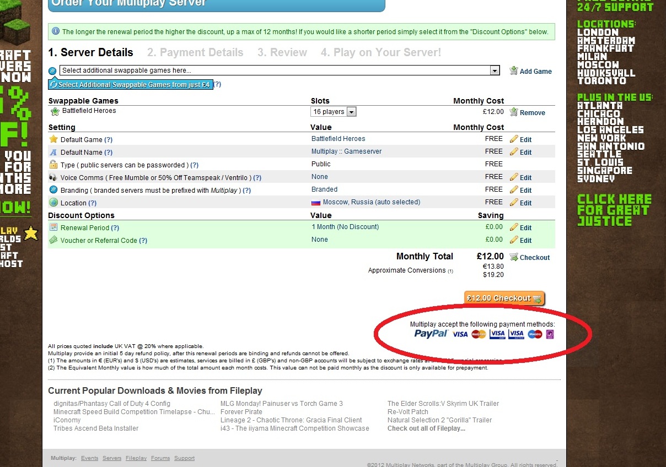Click the Maestro payment logo

[535, 334]
